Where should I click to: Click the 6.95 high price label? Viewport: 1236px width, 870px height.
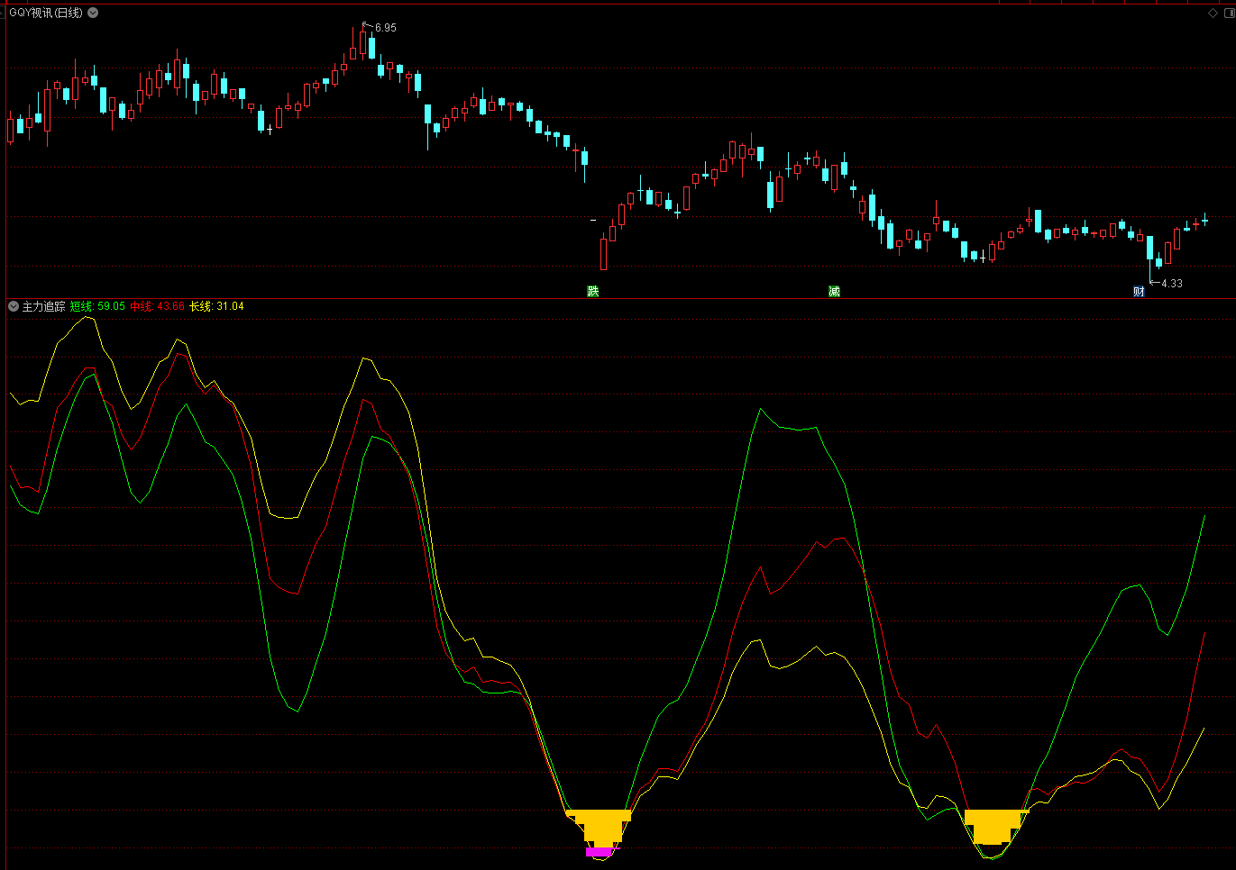pos(386,28)
